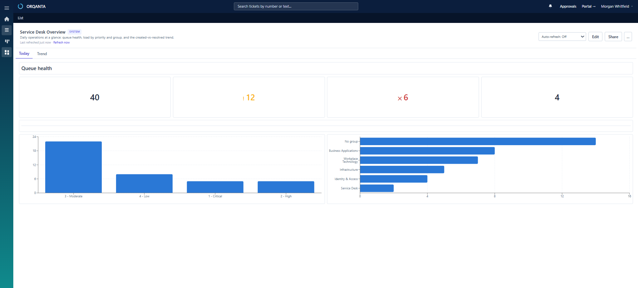The height and width of the screenshot is (288, 638).
Task: Click the Refresh now link
Action: pyautogui.click(x=62, y=43)
